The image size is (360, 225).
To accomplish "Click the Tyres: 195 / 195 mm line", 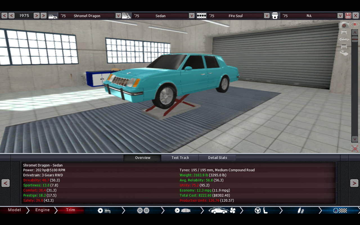I will (x=217, y=170).
